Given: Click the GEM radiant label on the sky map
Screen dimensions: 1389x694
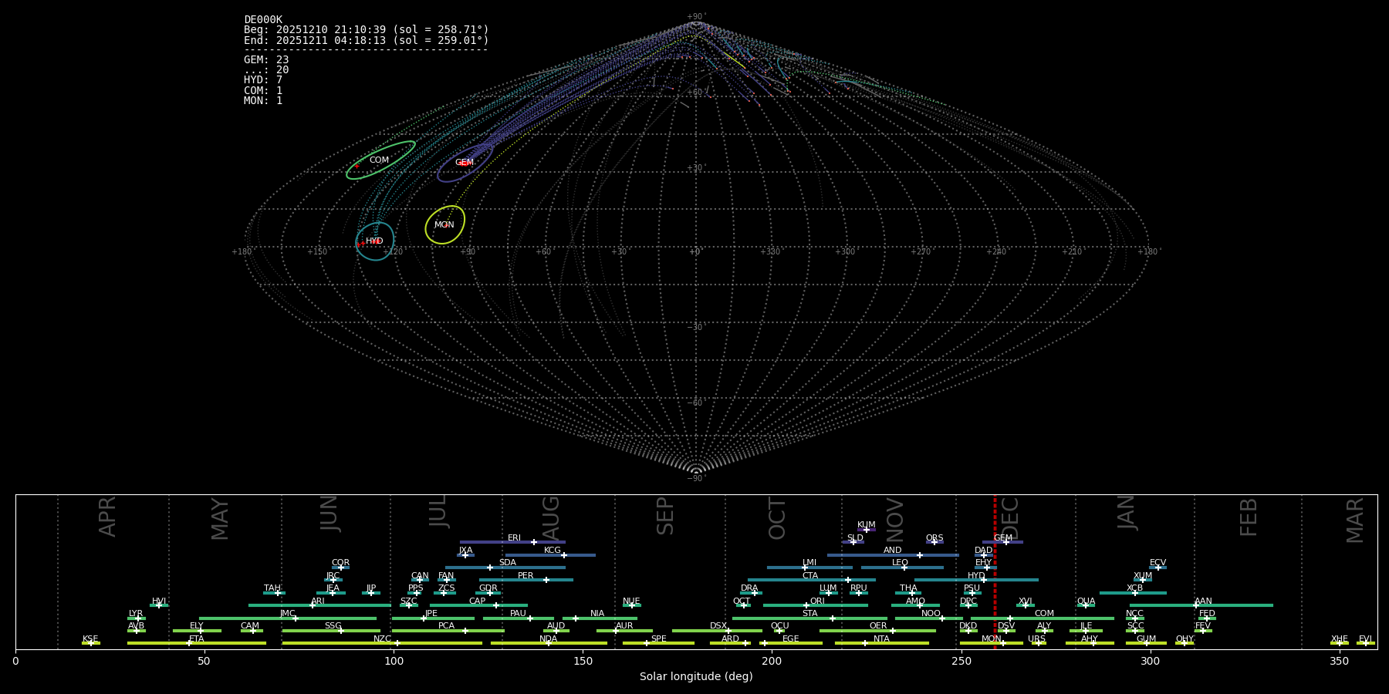Looking at the screenshot, I should 465,163.
